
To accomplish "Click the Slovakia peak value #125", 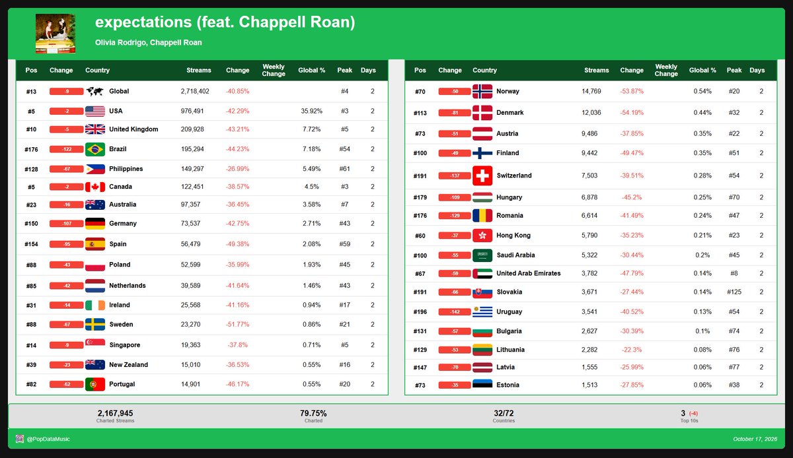I will [x=734, y=292].
